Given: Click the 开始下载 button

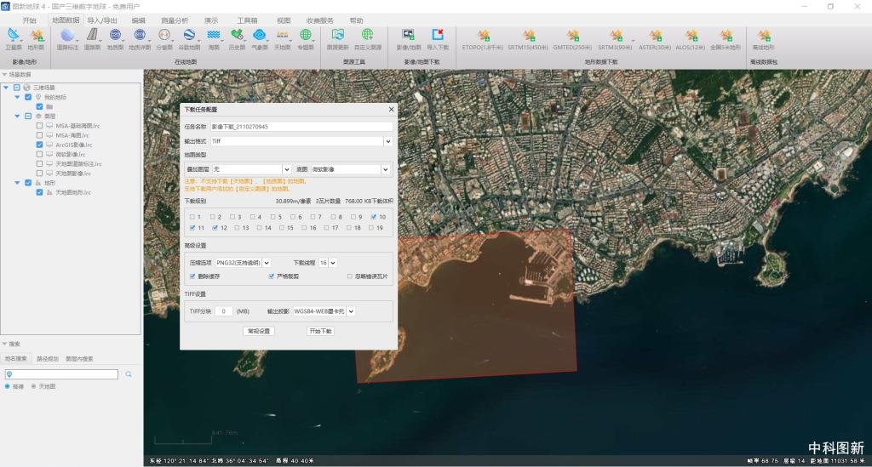Looking at the screenshot, I should pos(320,331).
